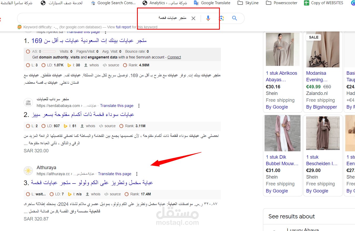Click the 1 stuk Dik Bubbel Mouw title
355x231 pixels.
282,160
